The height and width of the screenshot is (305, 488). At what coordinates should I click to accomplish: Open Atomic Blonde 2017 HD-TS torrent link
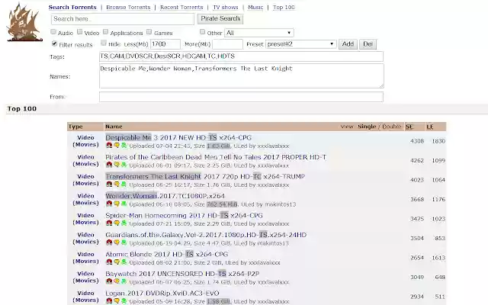click(x=167, y=254)
